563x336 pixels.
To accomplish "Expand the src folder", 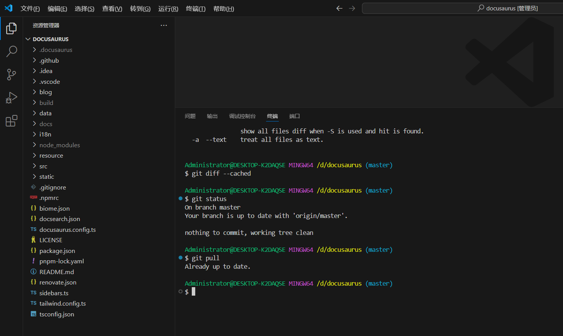I will [34, 166].
